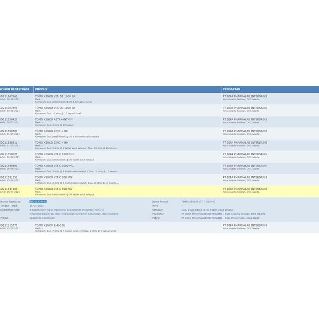The height and width of the screenshot is (319, 319).
Task: Select registration number SD211359421
Action: point(9,119)
